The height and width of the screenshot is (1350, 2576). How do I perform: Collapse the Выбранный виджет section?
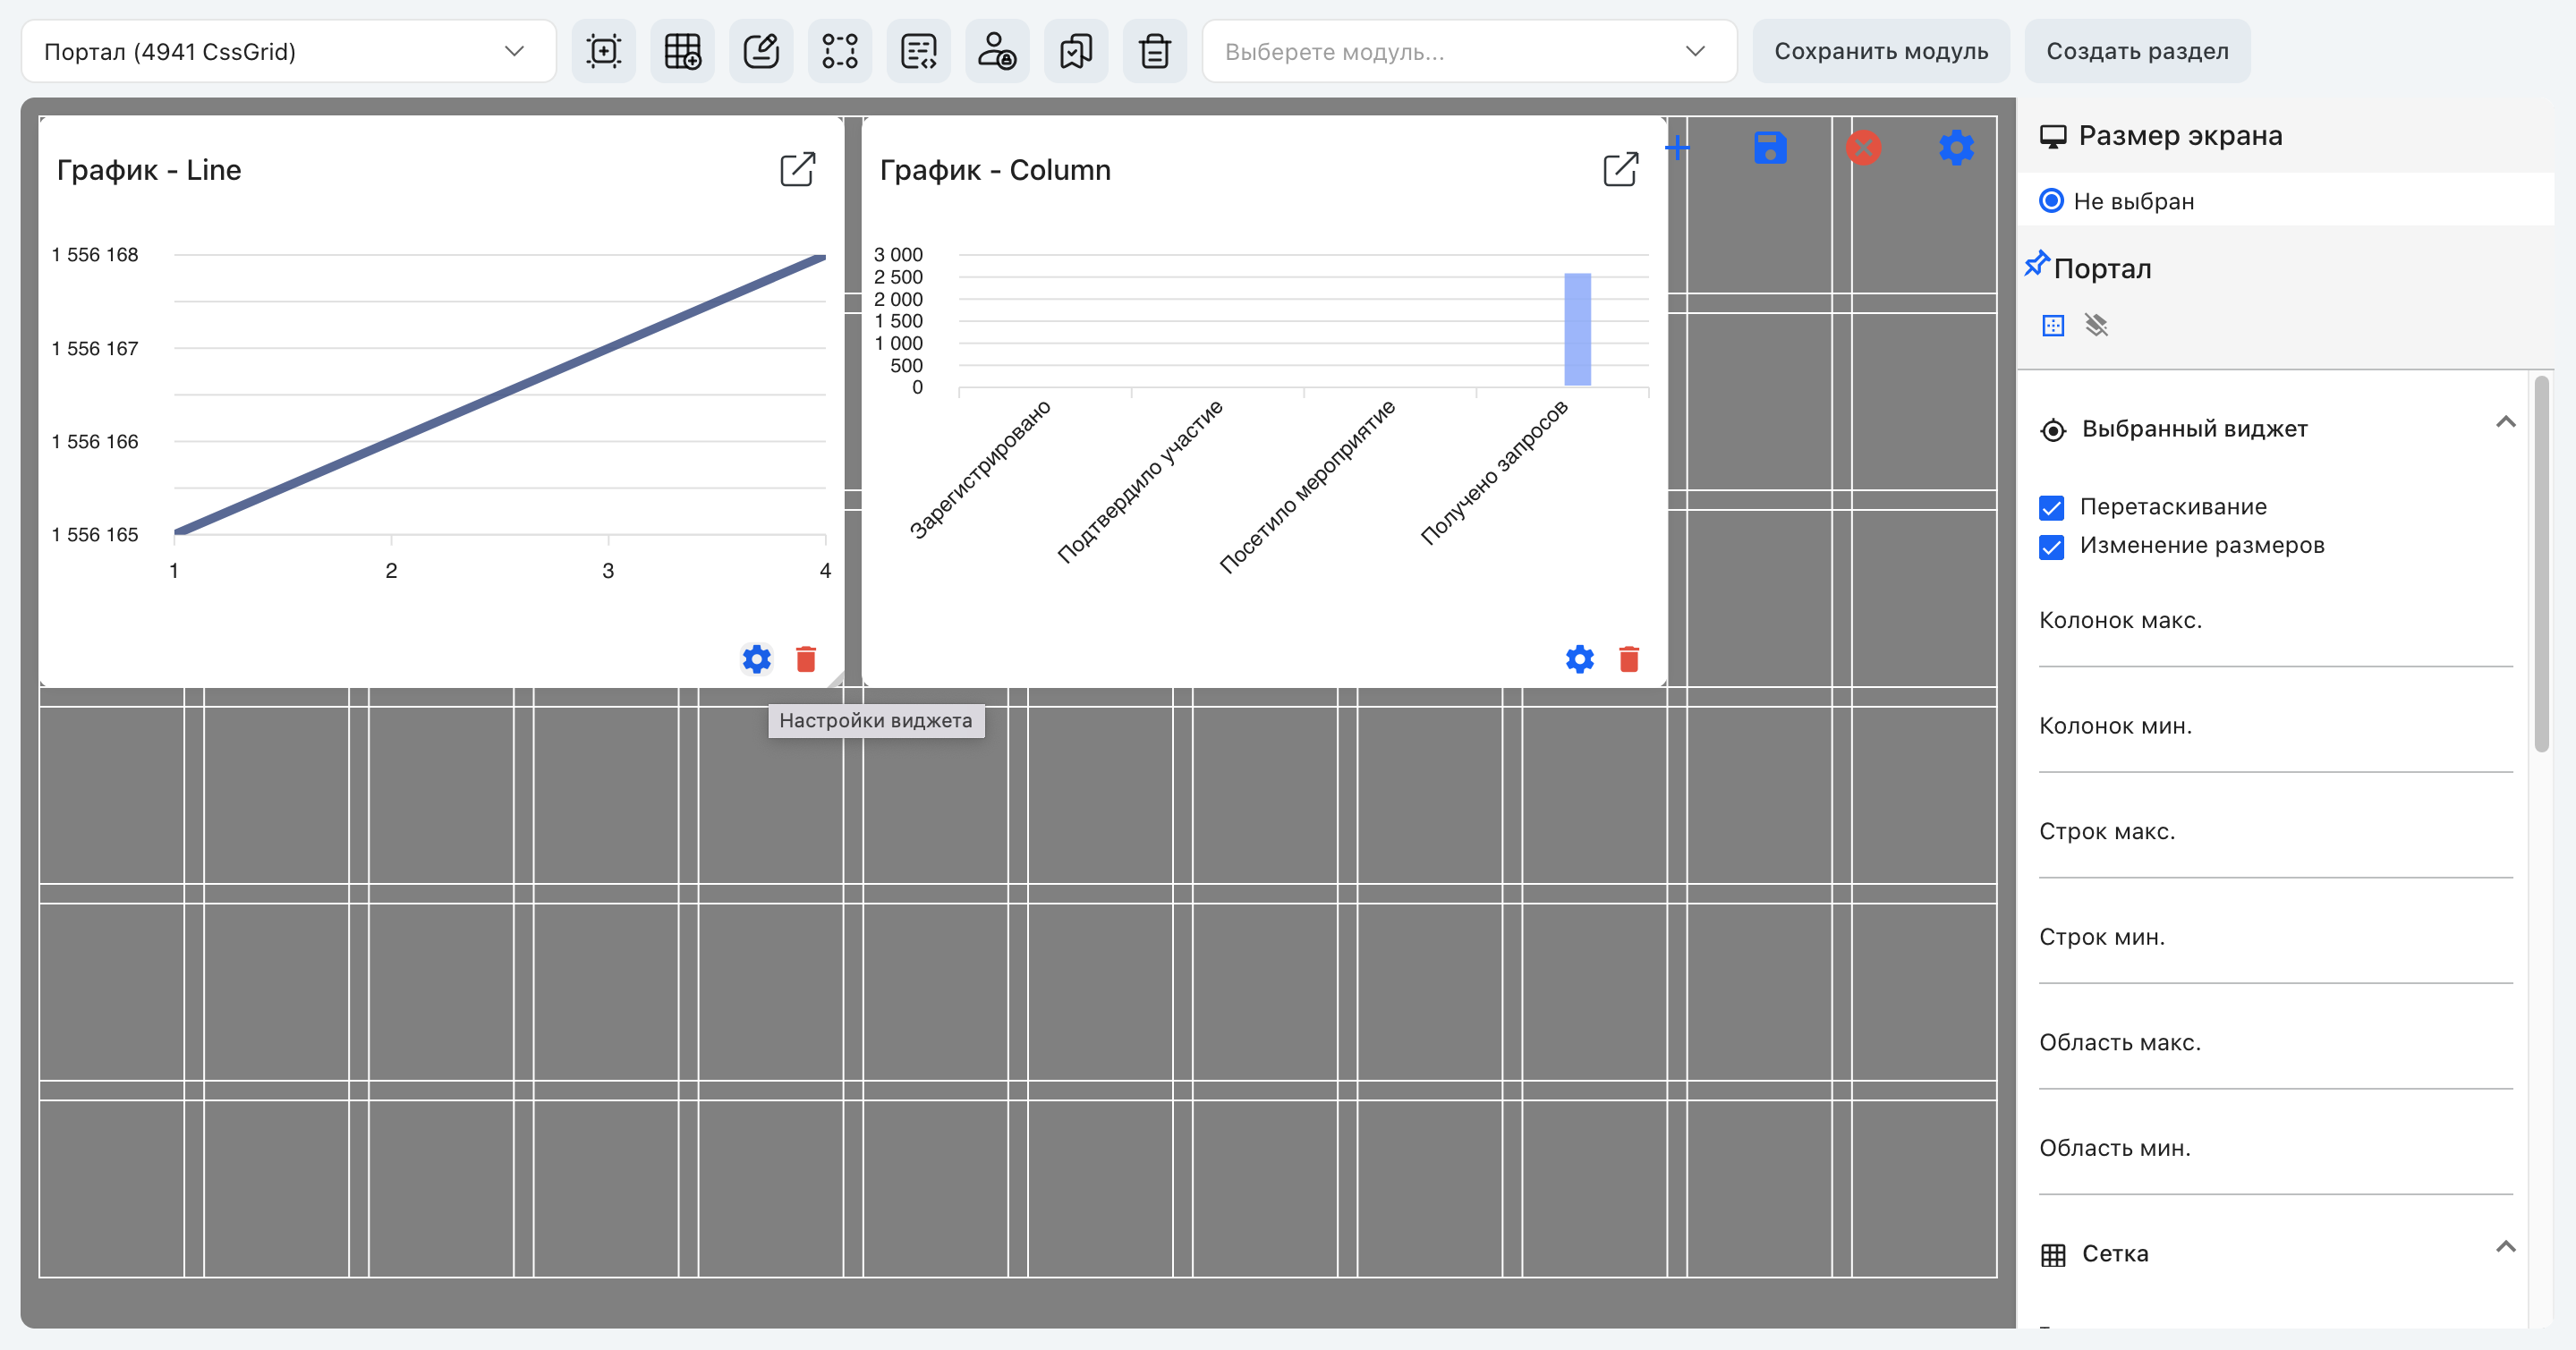pyautogui.click(x=2505, y=423)
